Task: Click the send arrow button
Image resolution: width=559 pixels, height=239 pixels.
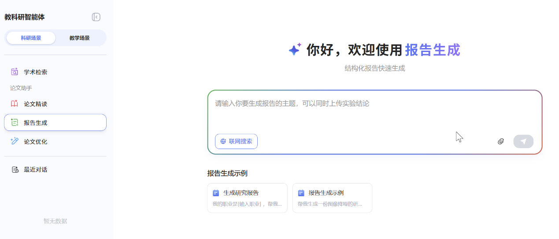Action: click(523, 142)
